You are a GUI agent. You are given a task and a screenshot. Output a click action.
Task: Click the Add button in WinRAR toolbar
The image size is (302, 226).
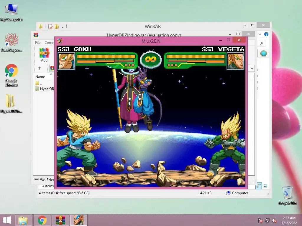click(x=44, y=54)
